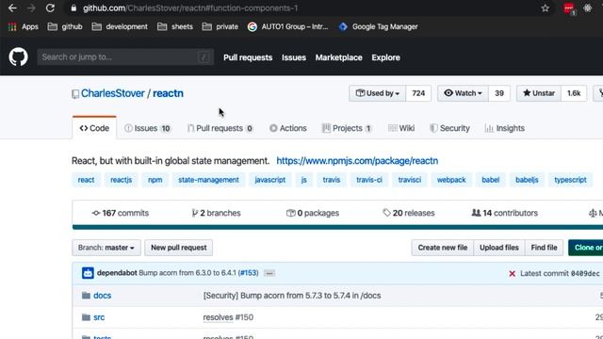603x339 pixels.
Task: Open the private bookmarks folder
Action: (x=220, y=26)
